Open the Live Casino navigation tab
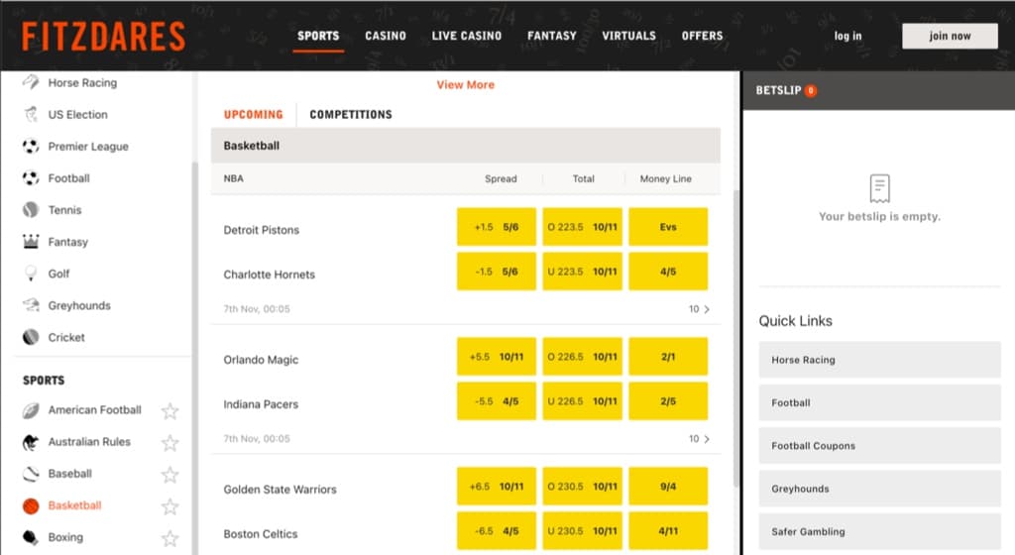 (466, 37)
